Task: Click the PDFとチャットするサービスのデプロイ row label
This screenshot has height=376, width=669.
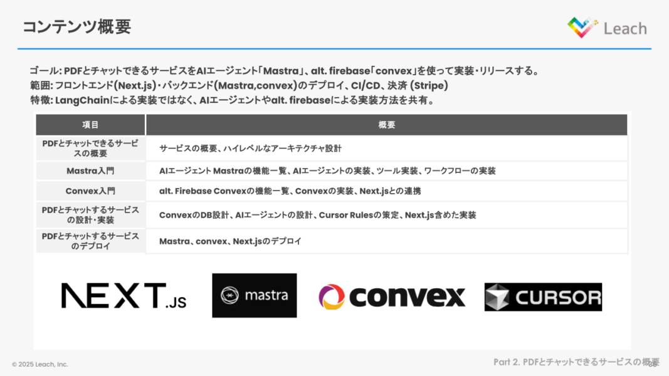Action: (90, 241)
